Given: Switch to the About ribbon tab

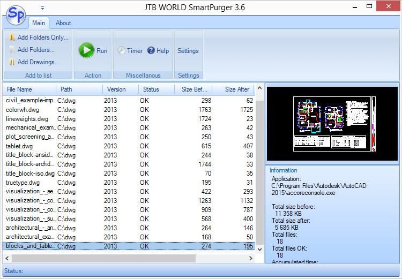Looking at the screenshot, I should (63, 23).
